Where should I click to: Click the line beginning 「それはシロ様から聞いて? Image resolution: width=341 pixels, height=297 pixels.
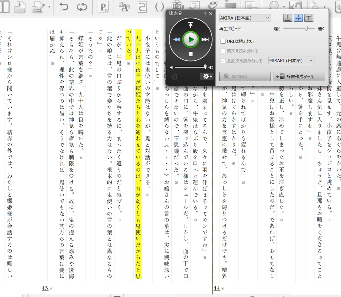pyautogui.click(x=10, y=155)
